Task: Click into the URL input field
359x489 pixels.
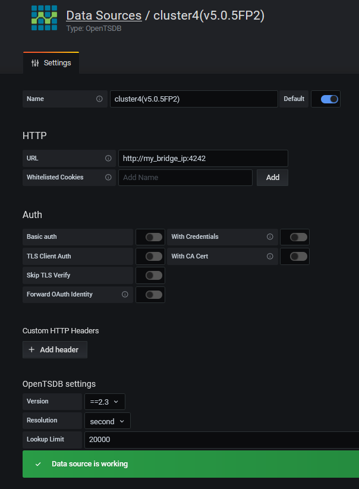Action: click(203, 159)
